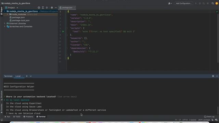
Task: Open the Project vertical sidebar tab
Action: (1, 11)
